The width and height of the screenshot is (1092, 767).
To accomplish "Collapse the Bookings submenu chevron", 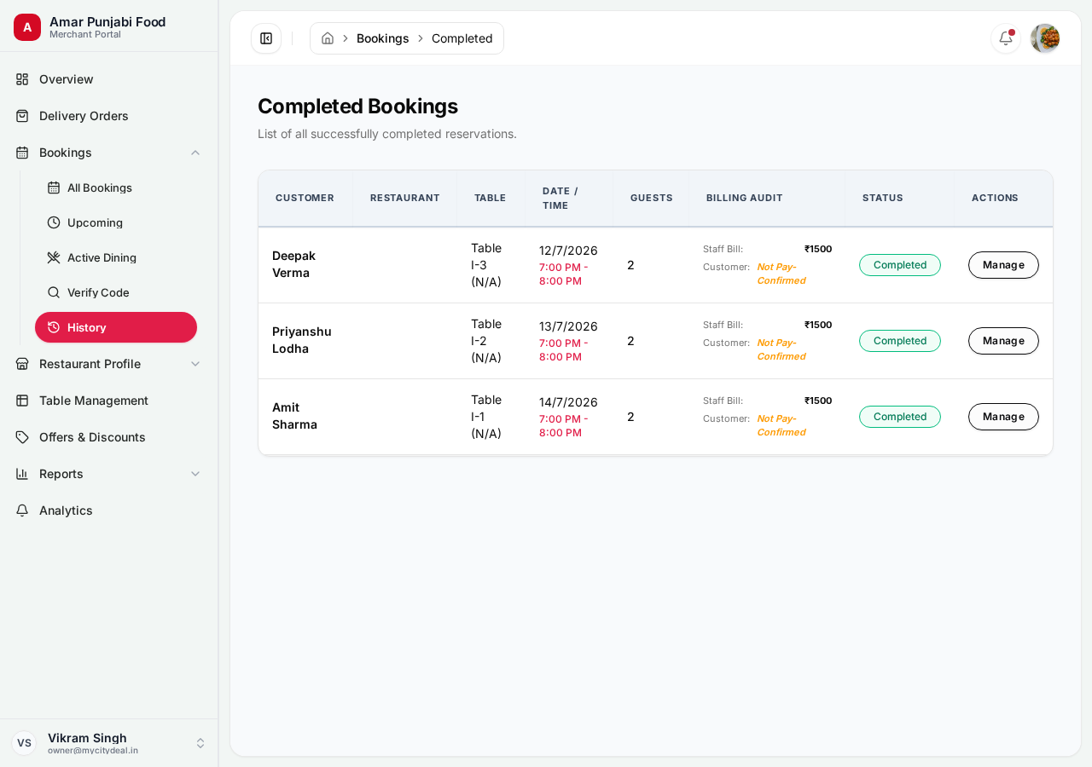I will pos(195,153).
